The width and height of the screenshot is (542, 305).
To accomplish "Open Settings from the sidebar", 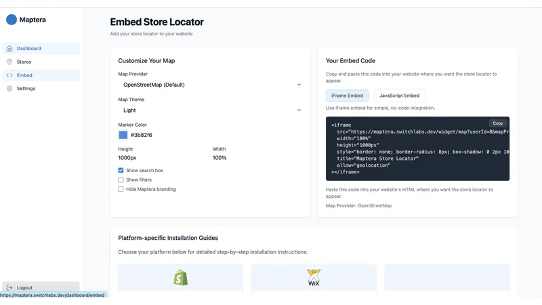I will (41, 89).
